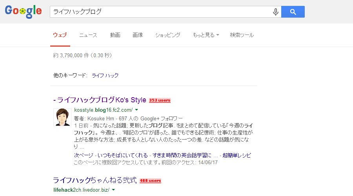Expand dropdown arrow beside lifehack2ch.livedoor.biz
This screenshot has width=353, height=196.
113,190
